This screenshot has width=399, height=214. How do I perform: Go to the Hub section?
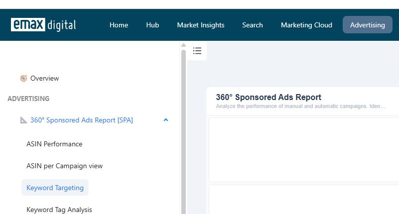152,25
